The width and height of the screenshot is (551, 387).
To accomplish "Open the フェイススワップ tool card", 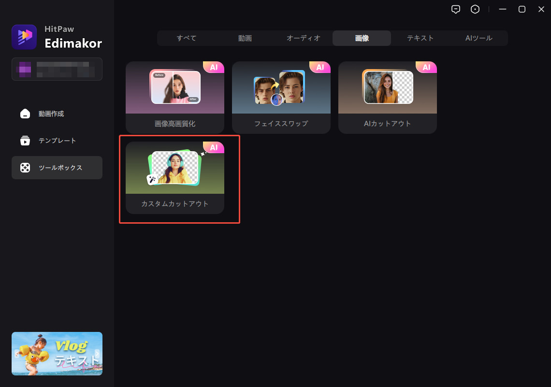I will click(x=281, y=98).
